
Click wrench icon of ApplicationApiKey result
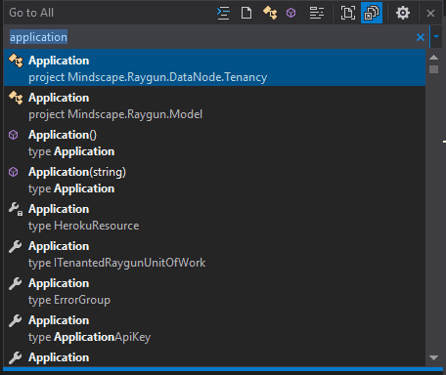(x=15, y=320)
